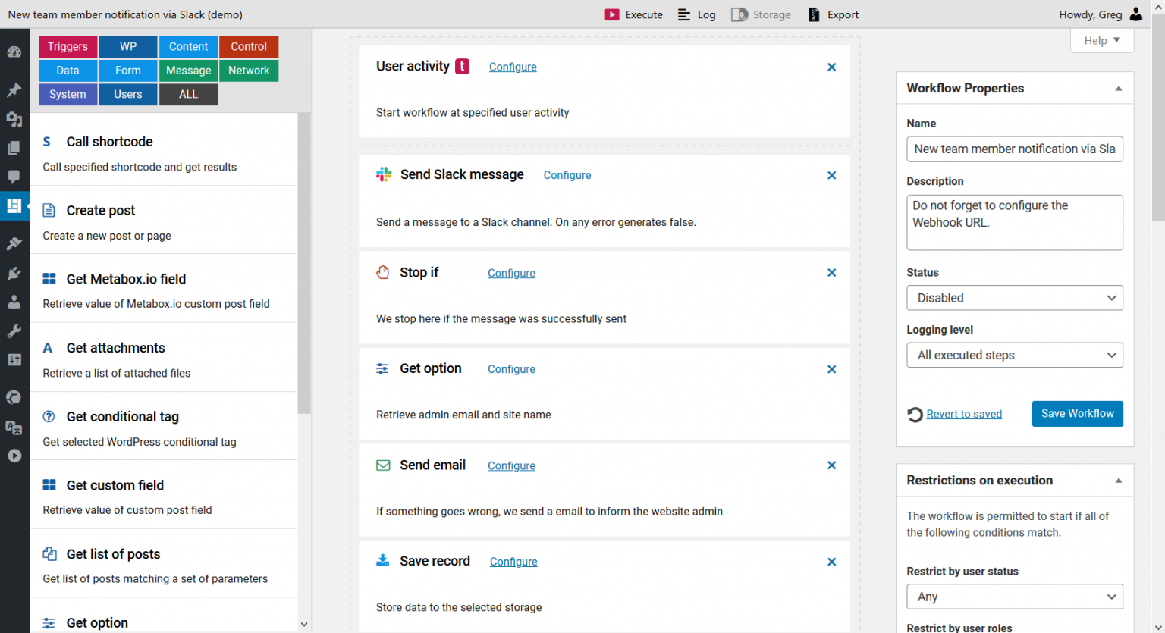Open Configure for Send Slack message
Screen dimensions: 1165x633
[567, 174]
